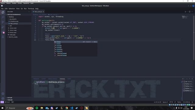Switch to the PORTS panel tab
Screen dimensions: 195x110
69,79
